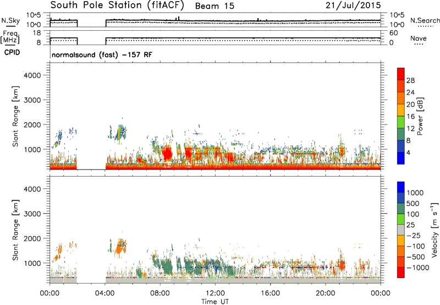Click the noise spike near 09:20 in N.Sky plot
The height and width of the screenshot is (305, 440).
pyautogui.click(x=179, y=18)
